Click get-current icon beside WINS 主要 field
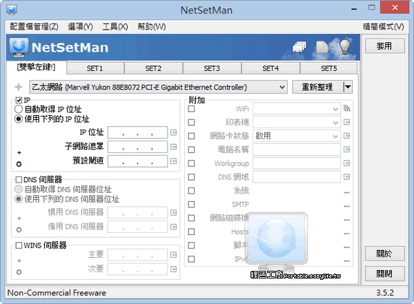The width and height of the screenshot is (414, 304). pyautogui.click(x=173, y=254)
